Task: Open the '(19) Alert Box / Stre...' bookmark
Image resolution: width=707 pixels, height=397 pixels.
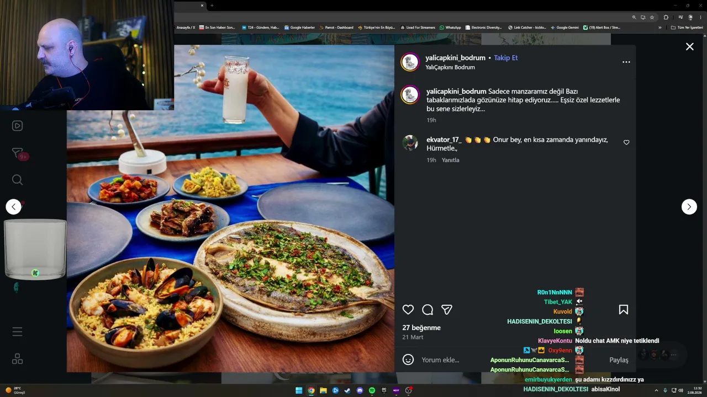Action: pyautogui.click(x=602, y=28)
